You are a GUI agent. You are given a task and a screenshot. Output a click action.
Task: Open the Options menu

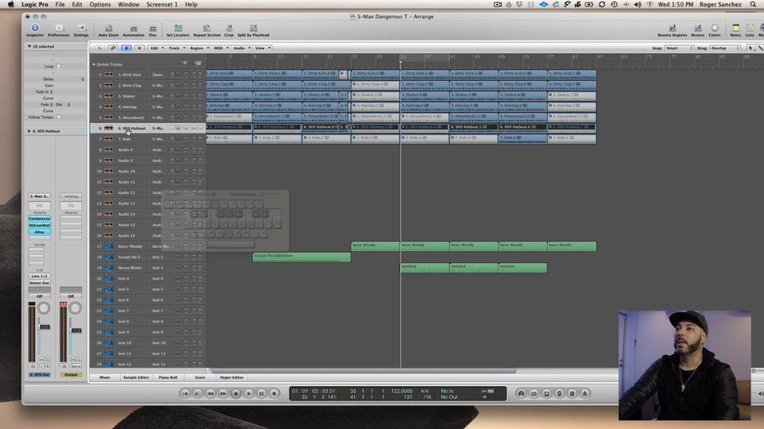tap(100, 5)
